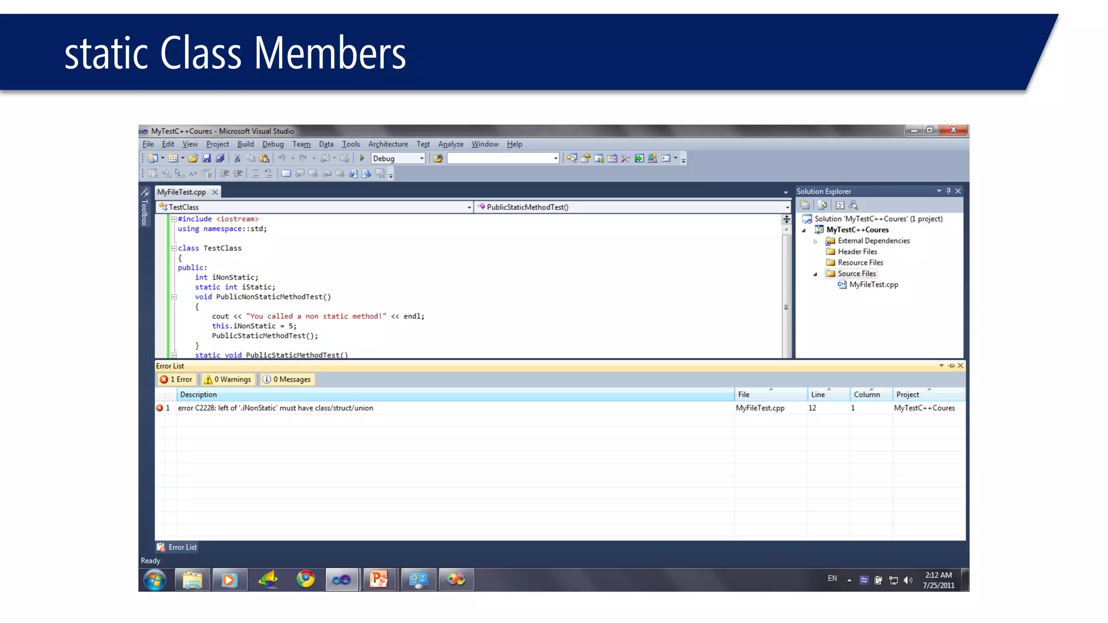Open the Build menu

[x=245, y=144]
